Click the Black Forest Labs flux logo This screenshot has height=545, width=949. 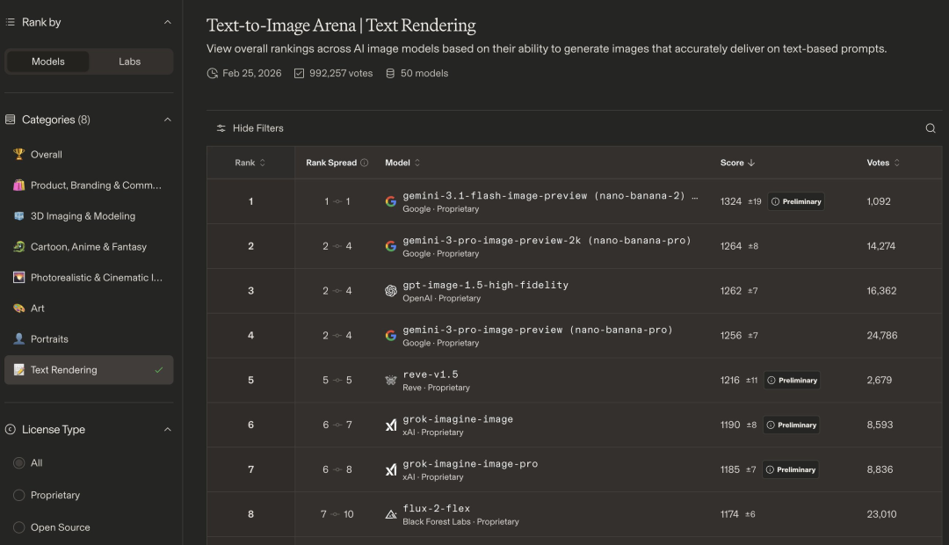click(391, 514)
